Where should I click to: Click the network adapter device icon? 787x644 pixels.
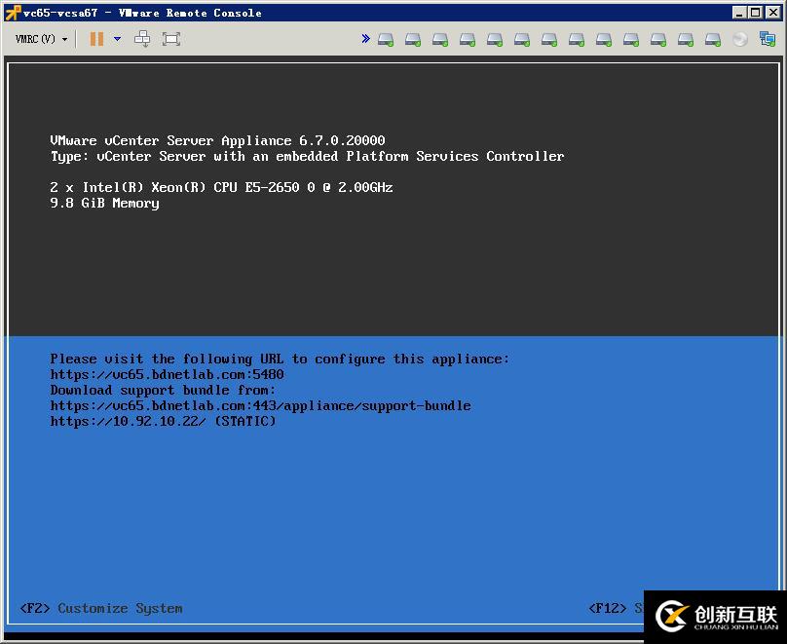[768, 39]
